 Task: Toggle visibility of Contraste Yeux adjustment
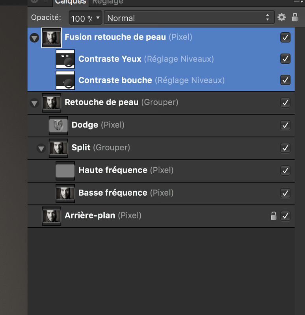point(285,59)
